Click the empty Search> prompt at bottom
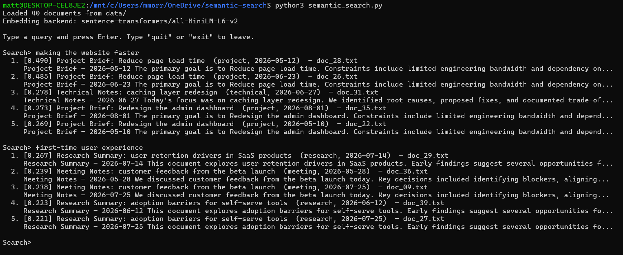 coord(17,243)
